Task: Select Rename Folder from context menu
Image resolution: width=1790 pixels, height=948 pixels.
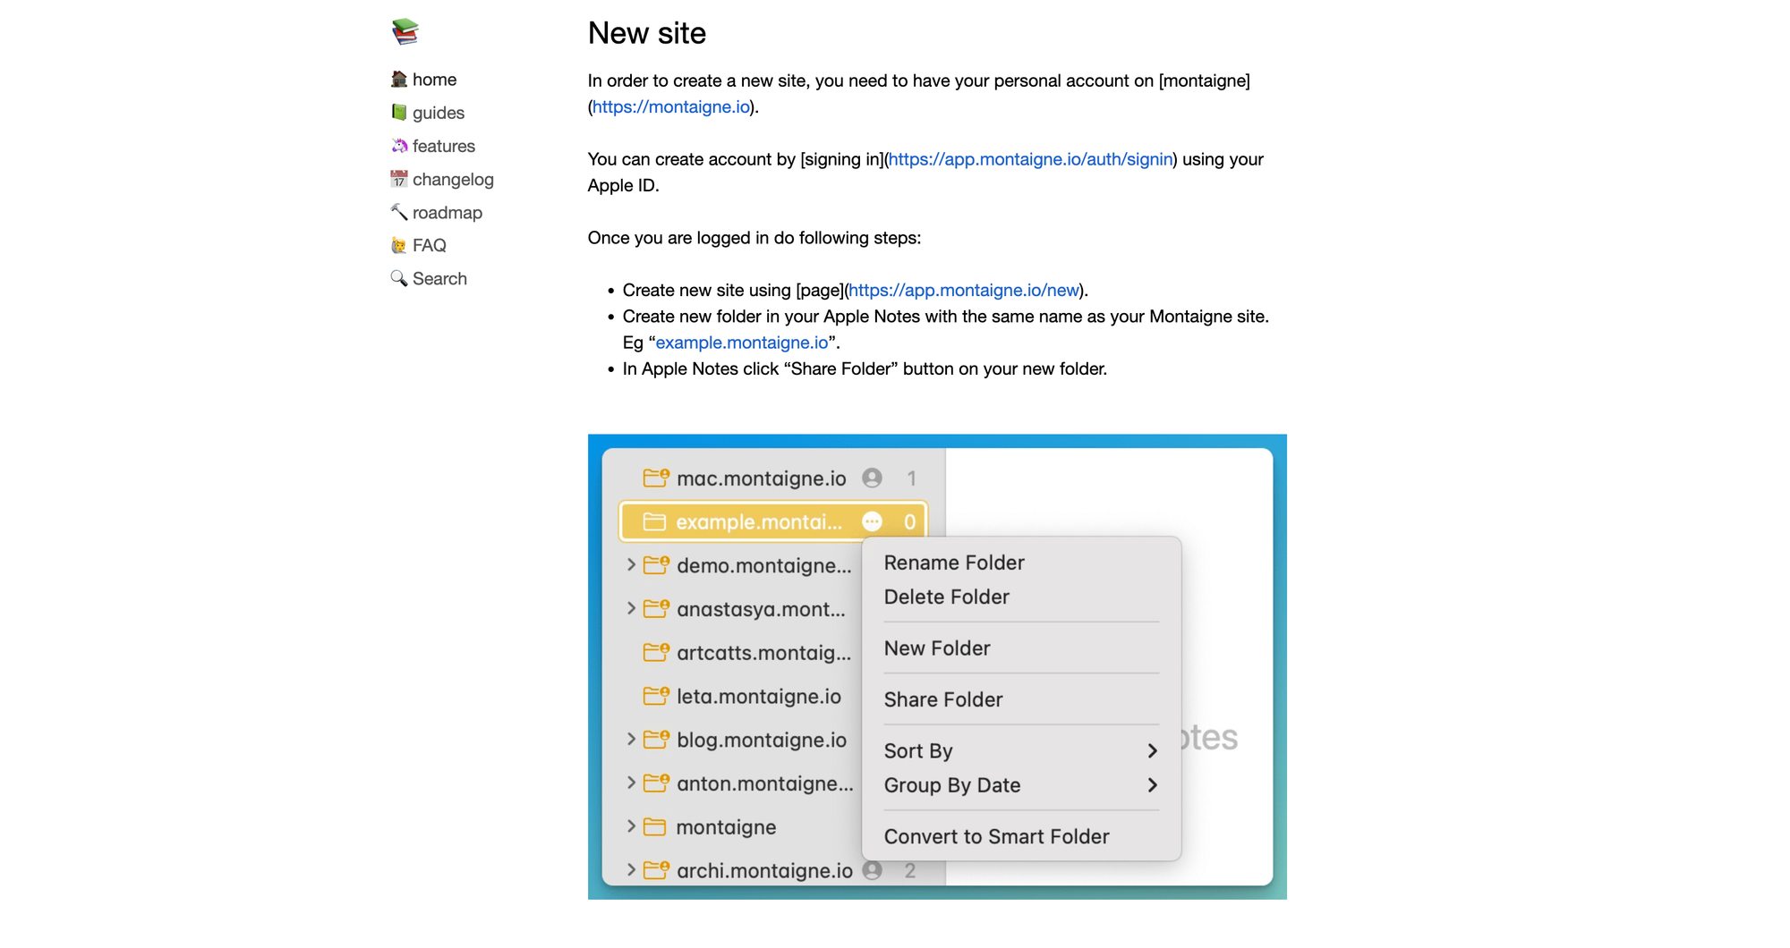Action: click(954, 563)
